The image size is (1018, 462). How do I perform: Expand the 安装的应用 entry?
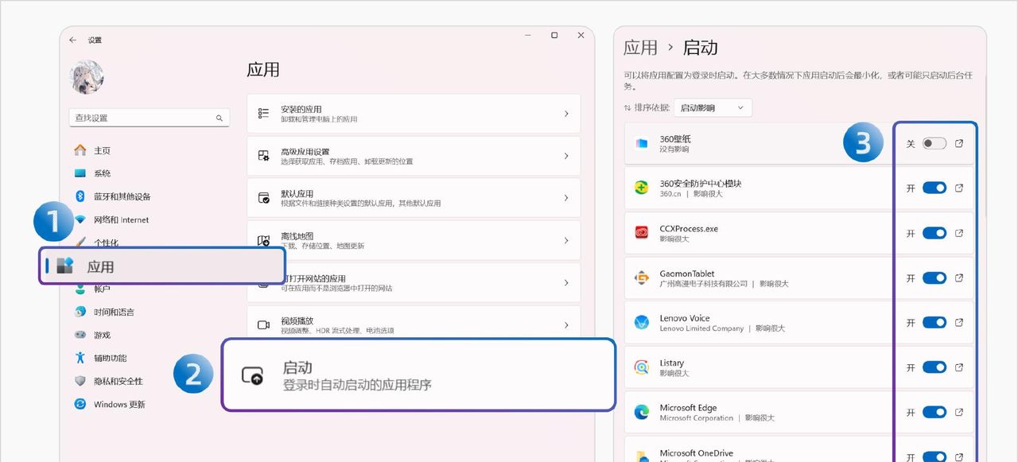point(414,113)
